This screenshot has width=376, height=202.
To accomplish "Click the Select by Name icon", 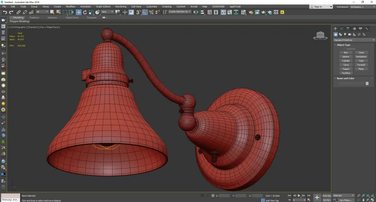I will (58, 12).
